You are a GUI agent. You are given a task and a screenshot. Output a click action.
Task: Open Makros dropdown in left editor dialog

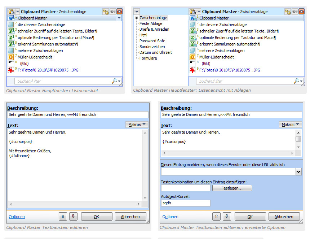pyautogui.click(x=137, y=125)
